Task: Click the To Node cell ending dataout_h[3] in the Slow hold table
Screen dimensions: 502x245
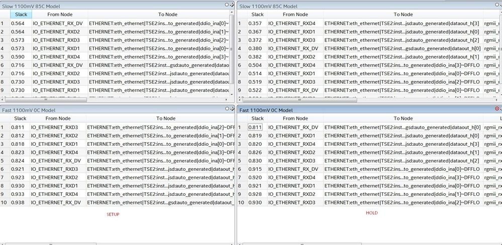Action: pyautogui.click(x=403, y=23)
